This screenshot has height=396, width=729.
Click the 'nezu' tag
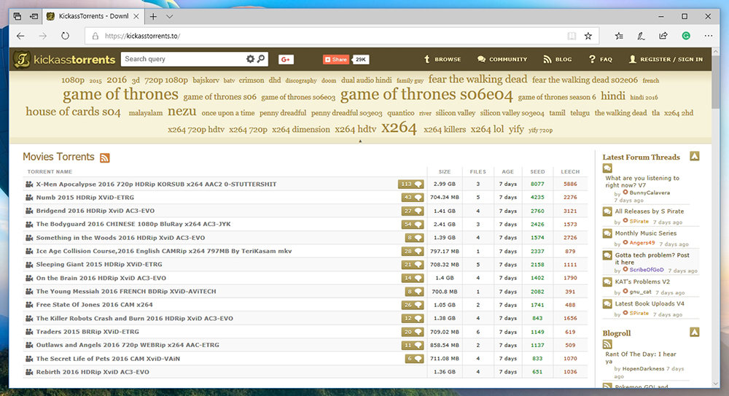(182, 112)
